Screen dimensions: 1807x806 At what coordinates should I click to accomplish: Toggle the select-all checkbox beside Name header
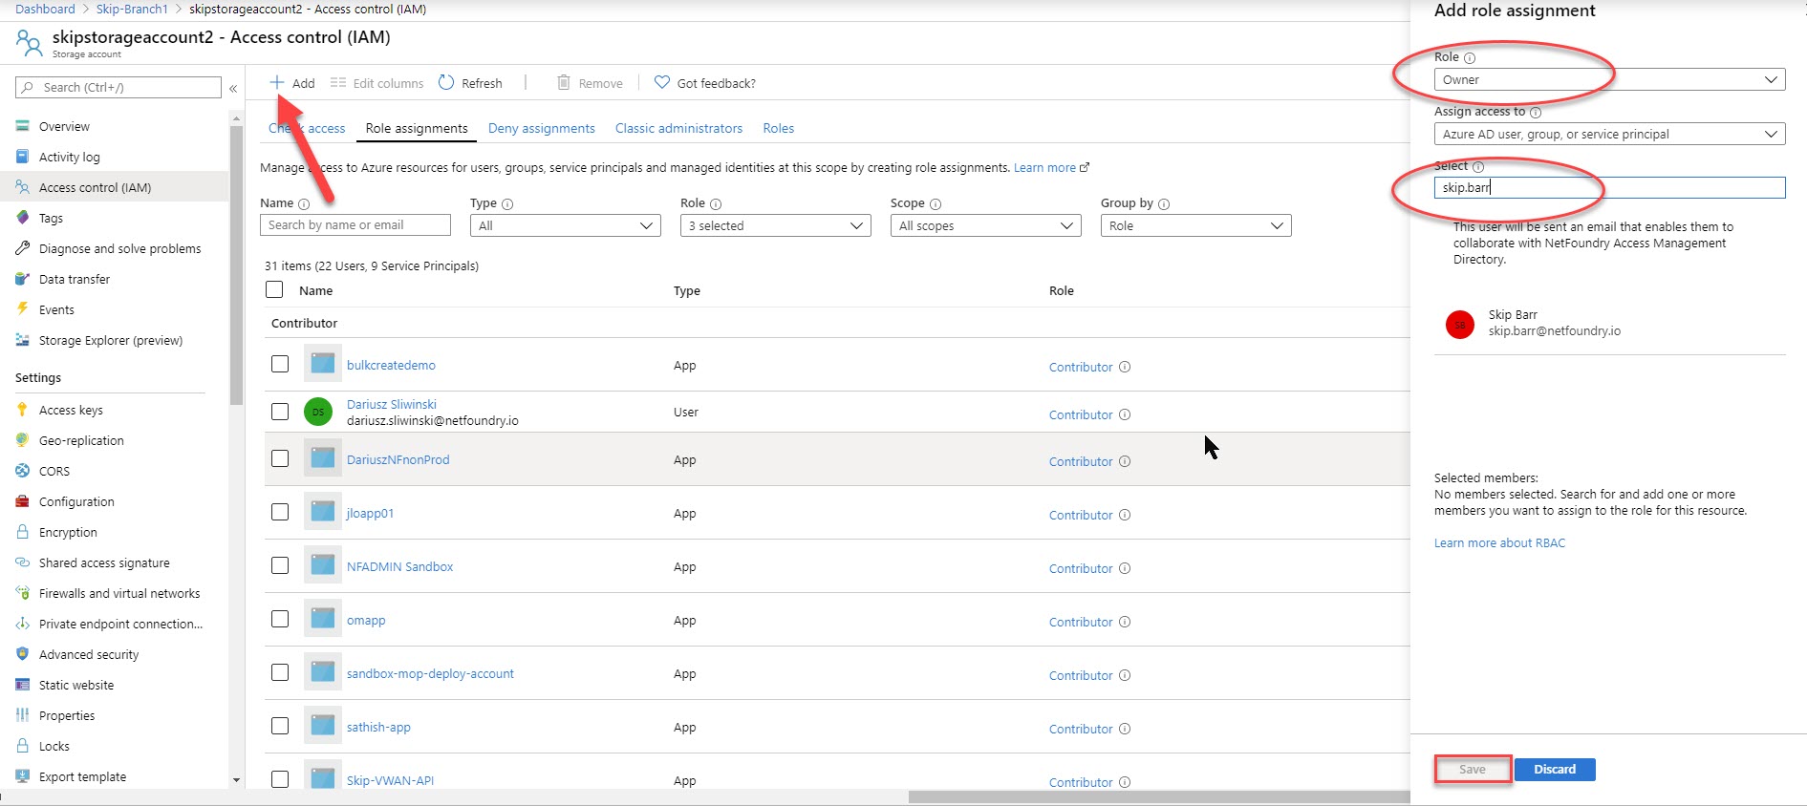coord(274,289)
